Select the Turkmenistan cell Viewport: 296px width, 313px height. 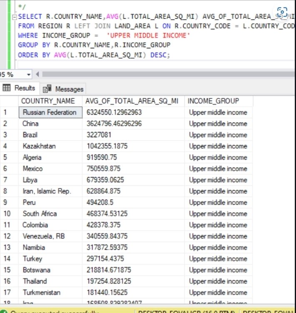tap(50, 293)
